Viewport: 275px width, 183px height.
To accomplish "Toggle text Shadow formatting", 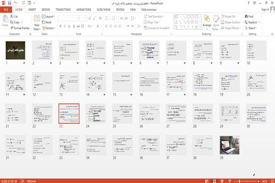I will 74,26.
